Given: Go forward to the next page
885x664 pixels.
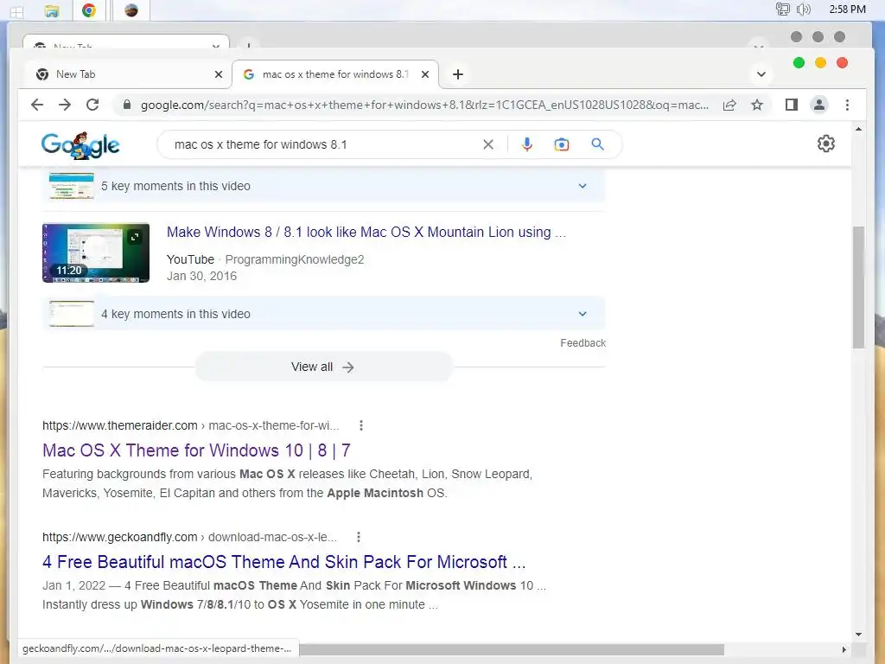Looking at the screenshot, I should [65, 105].
